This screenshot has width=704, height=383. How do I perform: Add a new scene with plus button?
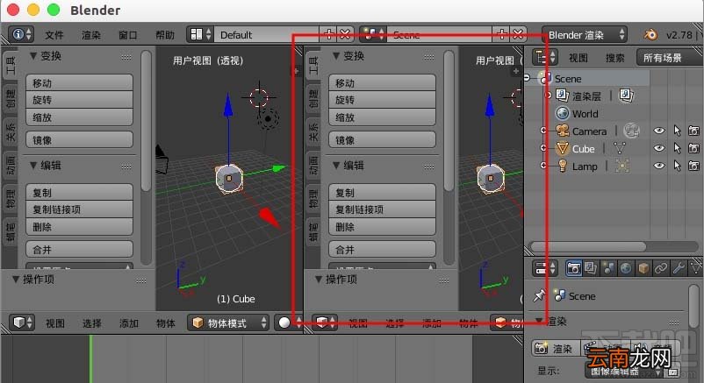tap(501, 34)
